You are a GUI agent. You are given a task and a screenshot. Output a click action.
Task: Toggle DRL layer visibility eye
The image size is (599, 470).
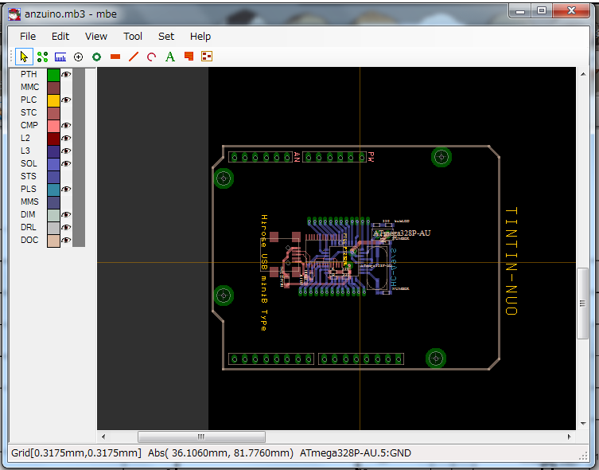(x=66, y=227)
